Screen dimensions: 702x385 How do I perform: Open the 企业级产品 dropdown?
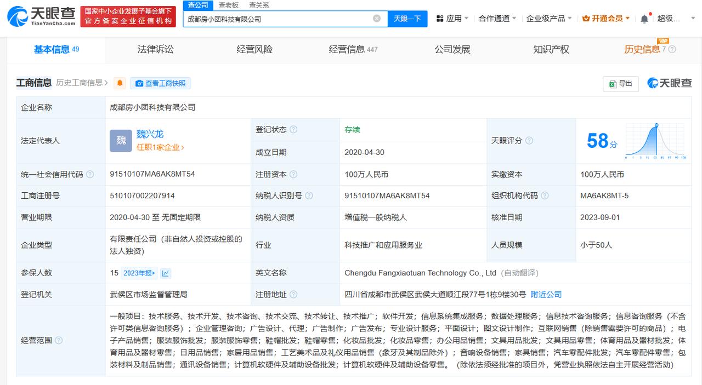pyautogui.click(x=549, y=19)
